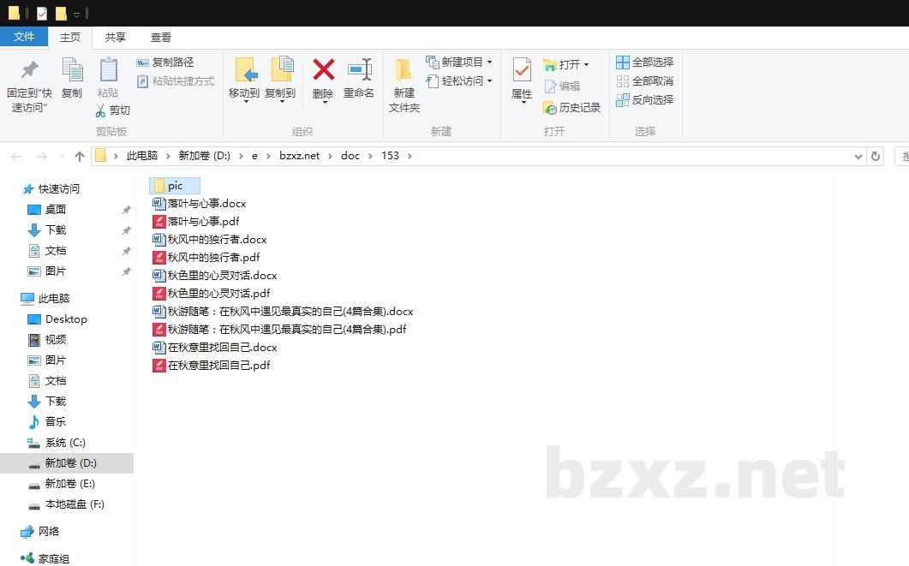Click the refresh button beside address bar
This screenshot has width=909, height=566.
pyautogui.click(x=875, y=156)
